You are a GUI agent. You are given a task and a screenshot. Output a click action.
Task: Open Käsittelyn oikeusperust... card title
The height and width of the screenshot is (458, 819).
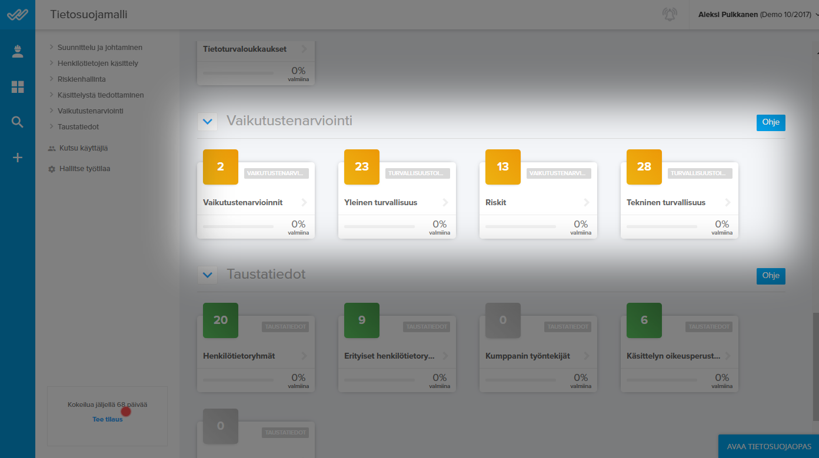[674, 356]
